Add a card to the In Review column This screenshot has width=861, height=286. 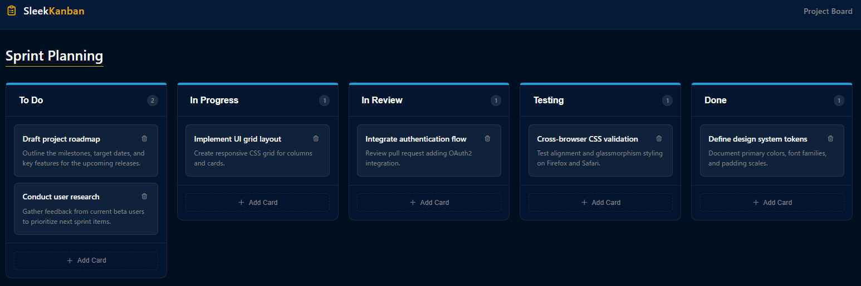(x=429, y=203)
